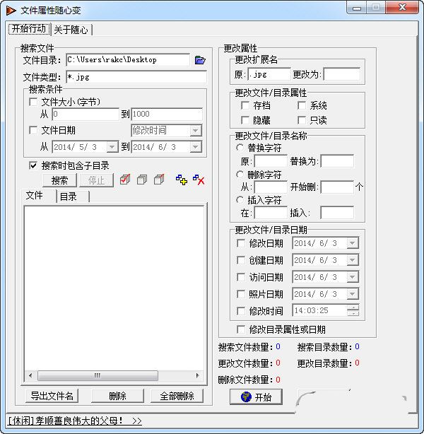Click the 导出文件名 button

pos(52,396)
